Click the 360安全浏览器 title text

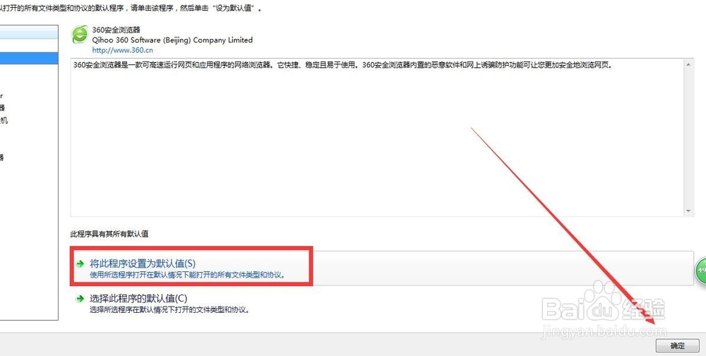pos(116,30)
